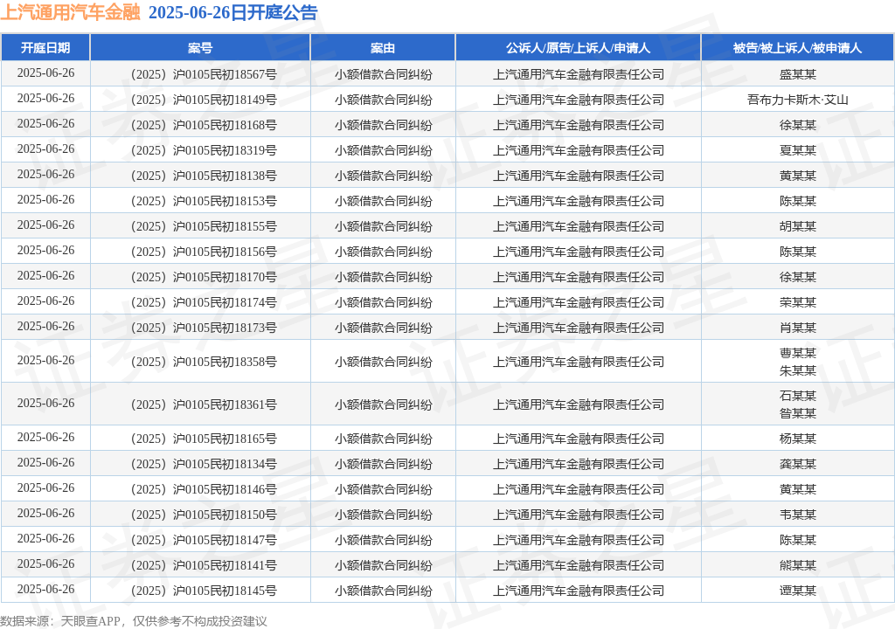Click defendant 韦某某
Screen dimensions: 895x629
[798, 515]
